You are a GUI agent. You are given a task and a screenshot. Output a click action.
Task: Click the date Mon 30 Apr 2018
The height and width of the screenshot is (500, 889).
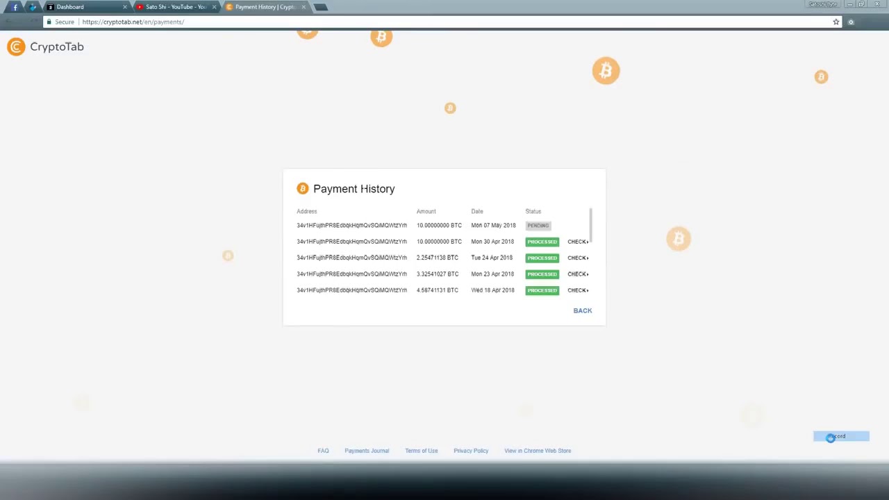click(x=492, y=242)
